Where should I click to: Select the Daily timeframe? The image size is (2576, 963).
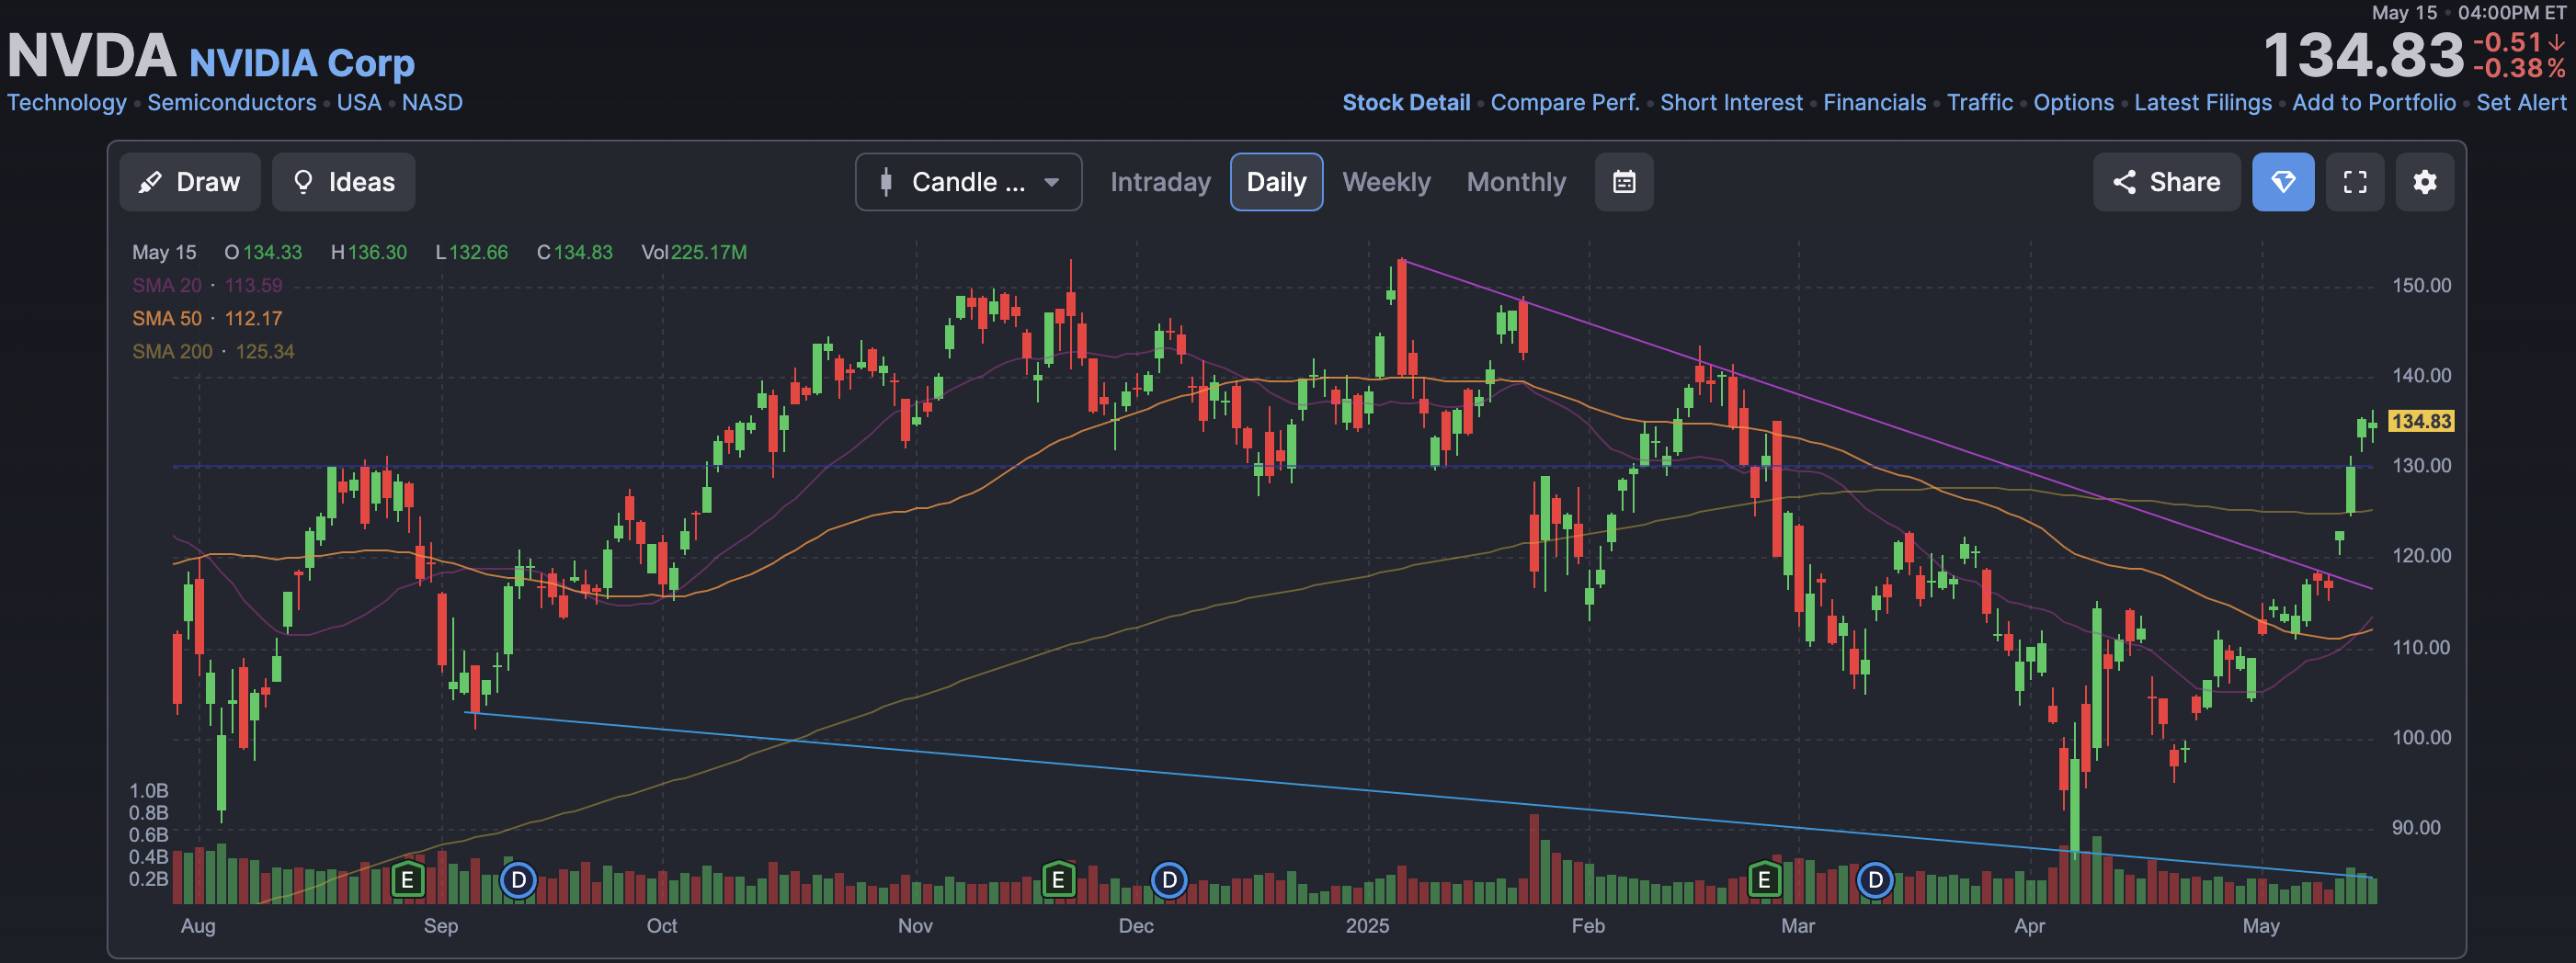point(1276,182)
